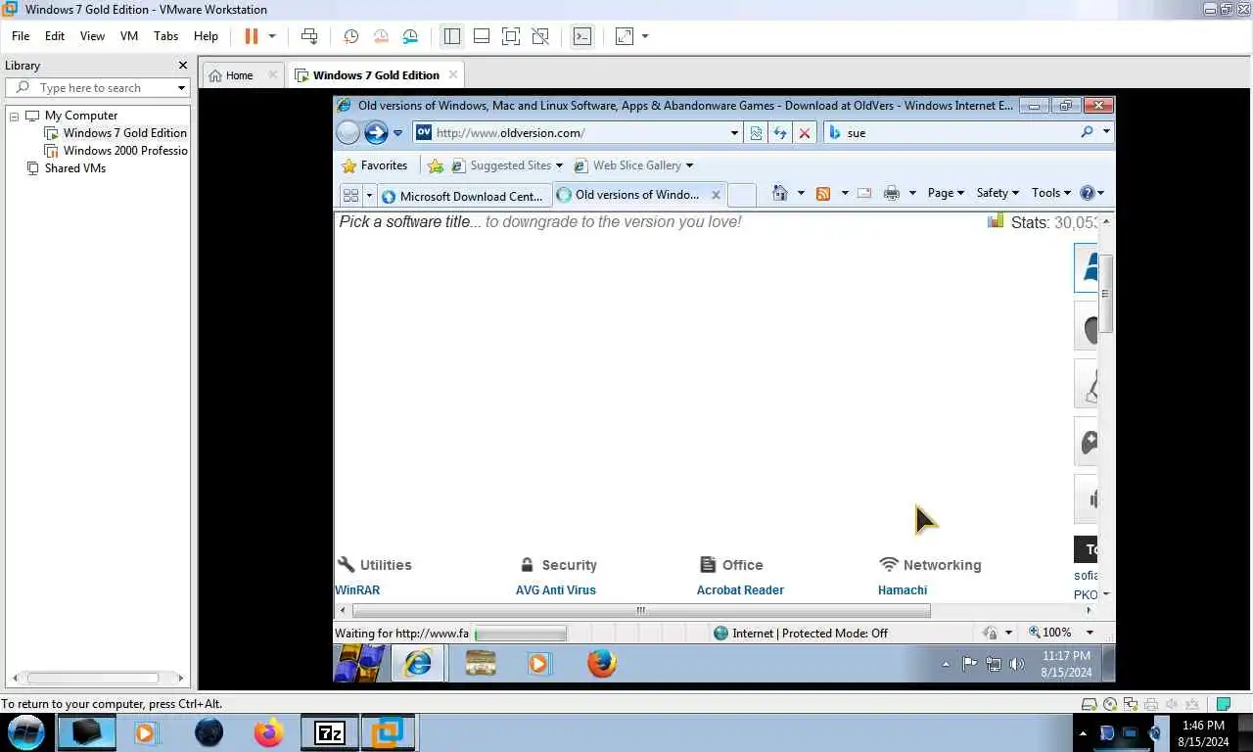The image size is (1253, 752).
Task: Toggle the console view button
Action: coord(582,36)
